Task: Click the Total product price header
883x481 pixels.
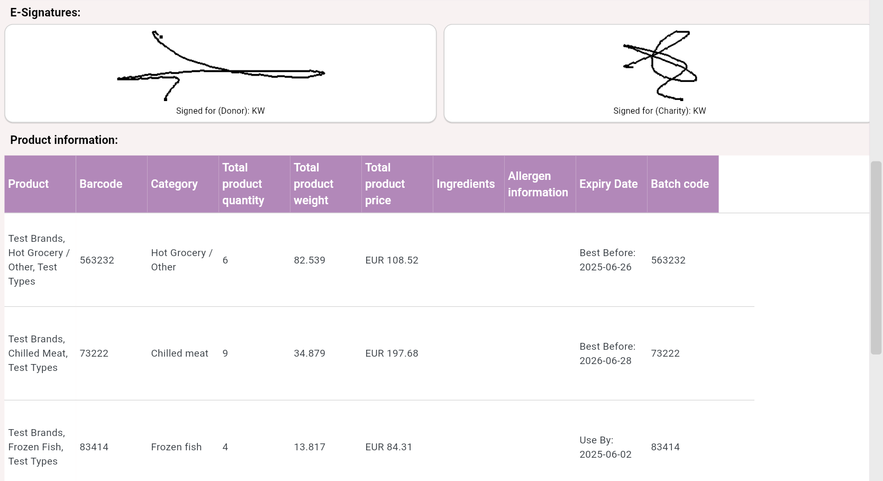Action: (385, 184)
